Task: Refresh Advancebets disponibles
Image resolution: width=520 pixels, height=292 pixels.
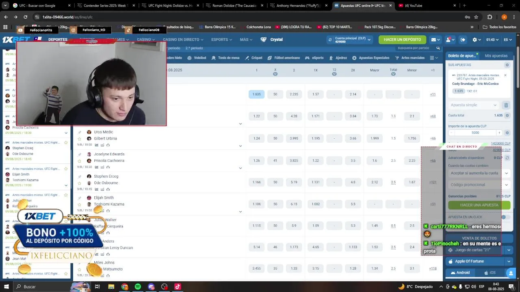Action: (x=507, y=158)
